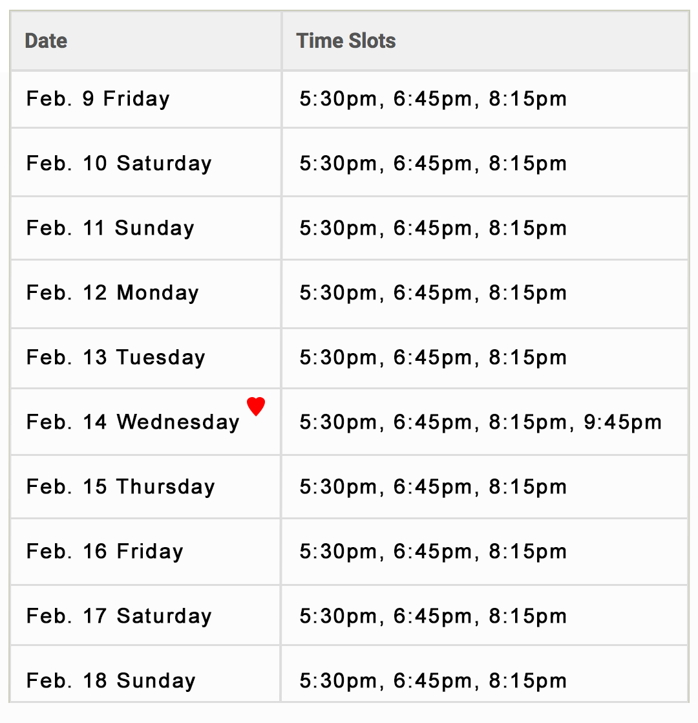Select the Time Slots column header
698x723 pixels.
485,41
